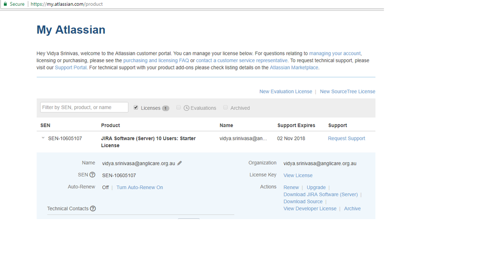Viewport: 482px width, 271px height.
Task: Open the SEN help question mark icon
Action: [92, 175]
